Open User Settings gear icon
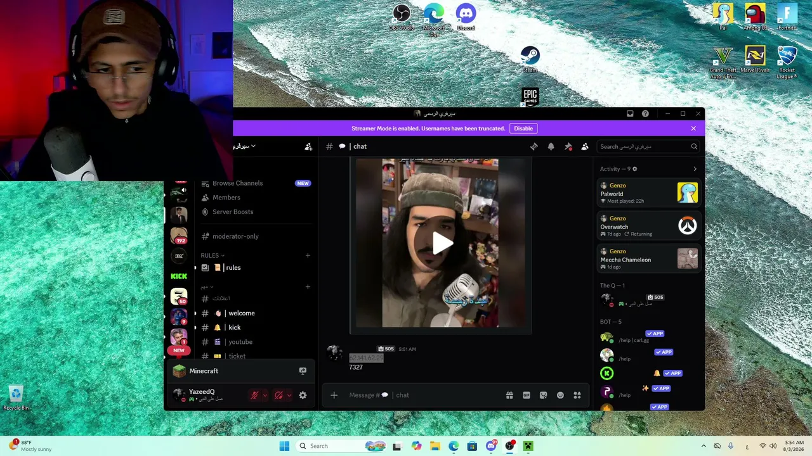 pos(303,395)
